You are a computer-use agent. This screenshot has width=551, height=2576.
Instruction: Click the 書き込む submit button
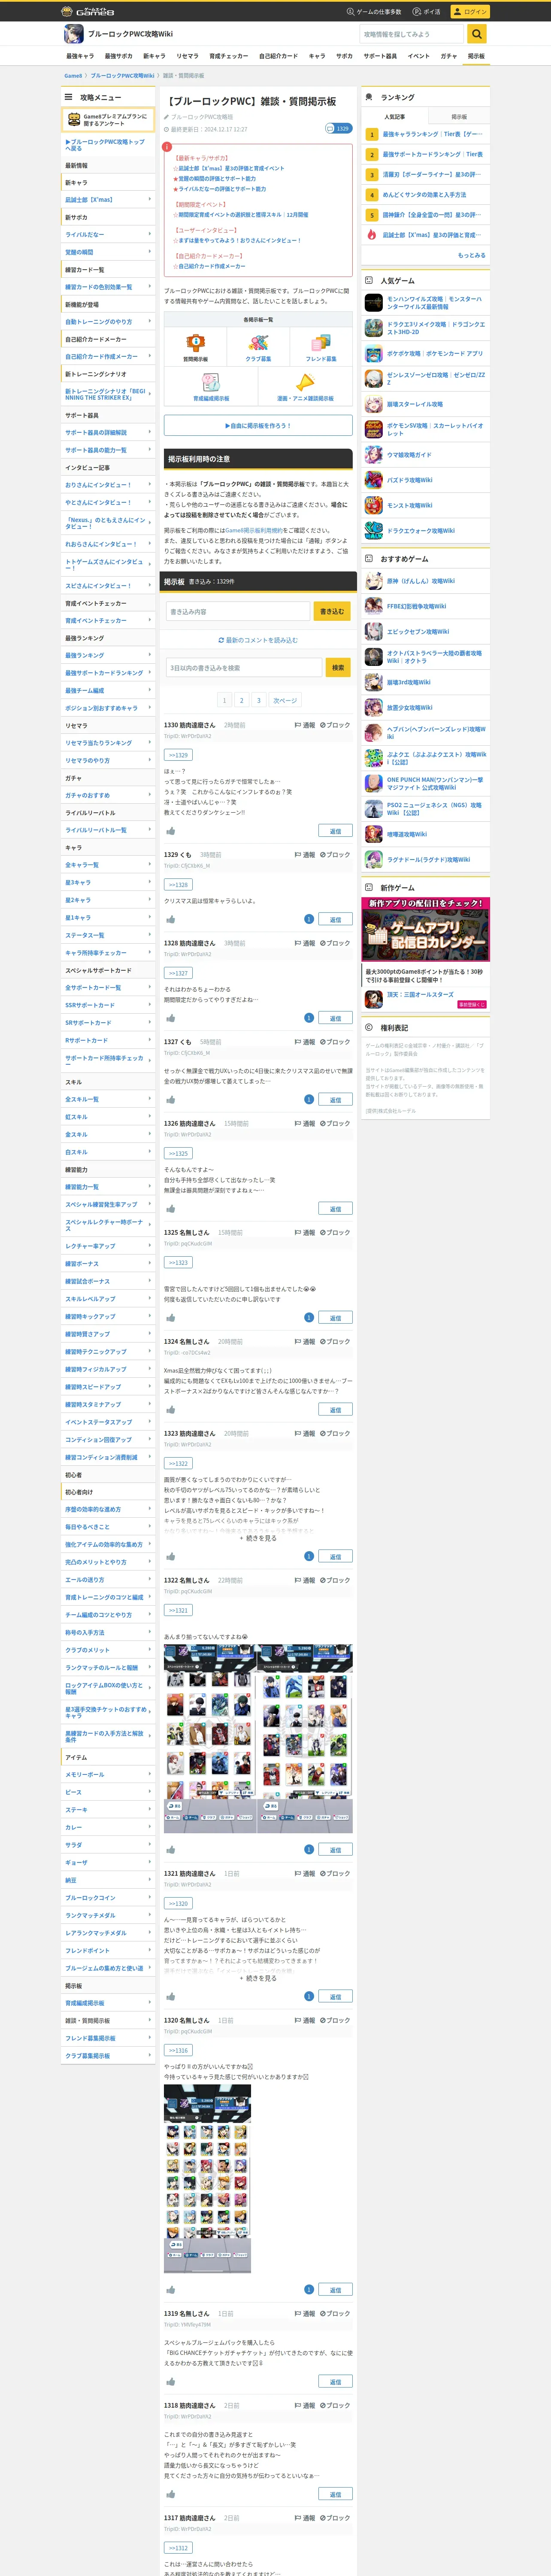[x=332, y=611]
